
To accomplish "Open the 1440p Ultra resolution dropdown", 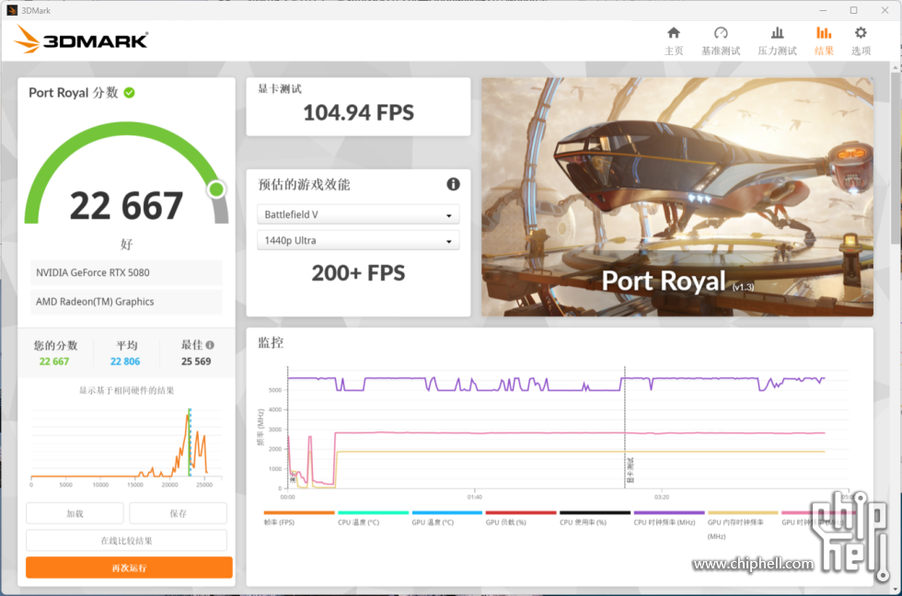I will [x=358, y=240].
